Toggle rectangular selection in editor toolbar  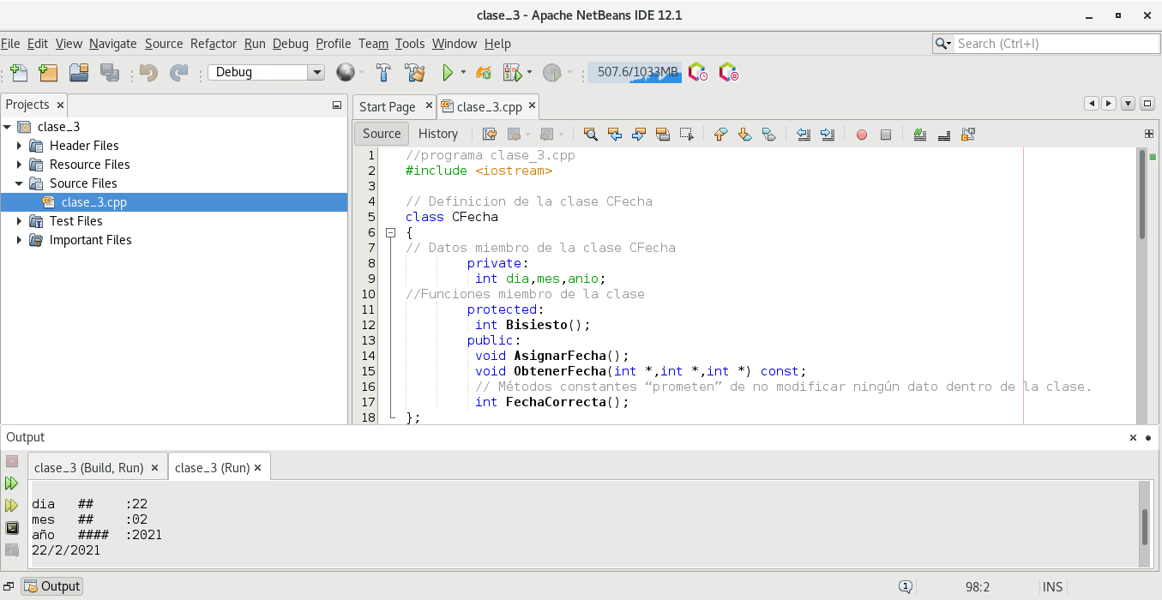click(x=686, y=135)
